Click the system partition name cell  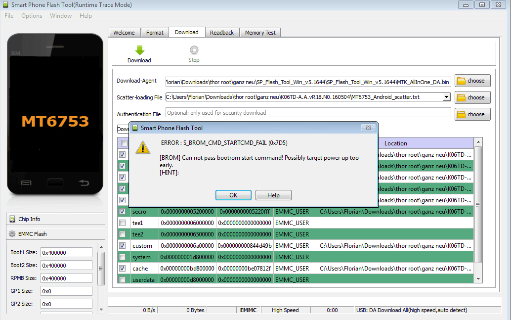click(x=144, y=257)
